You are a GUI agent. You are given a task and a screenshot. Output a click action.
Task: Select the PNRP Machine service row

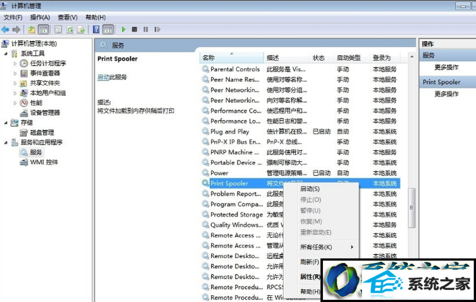click(300, 152)
